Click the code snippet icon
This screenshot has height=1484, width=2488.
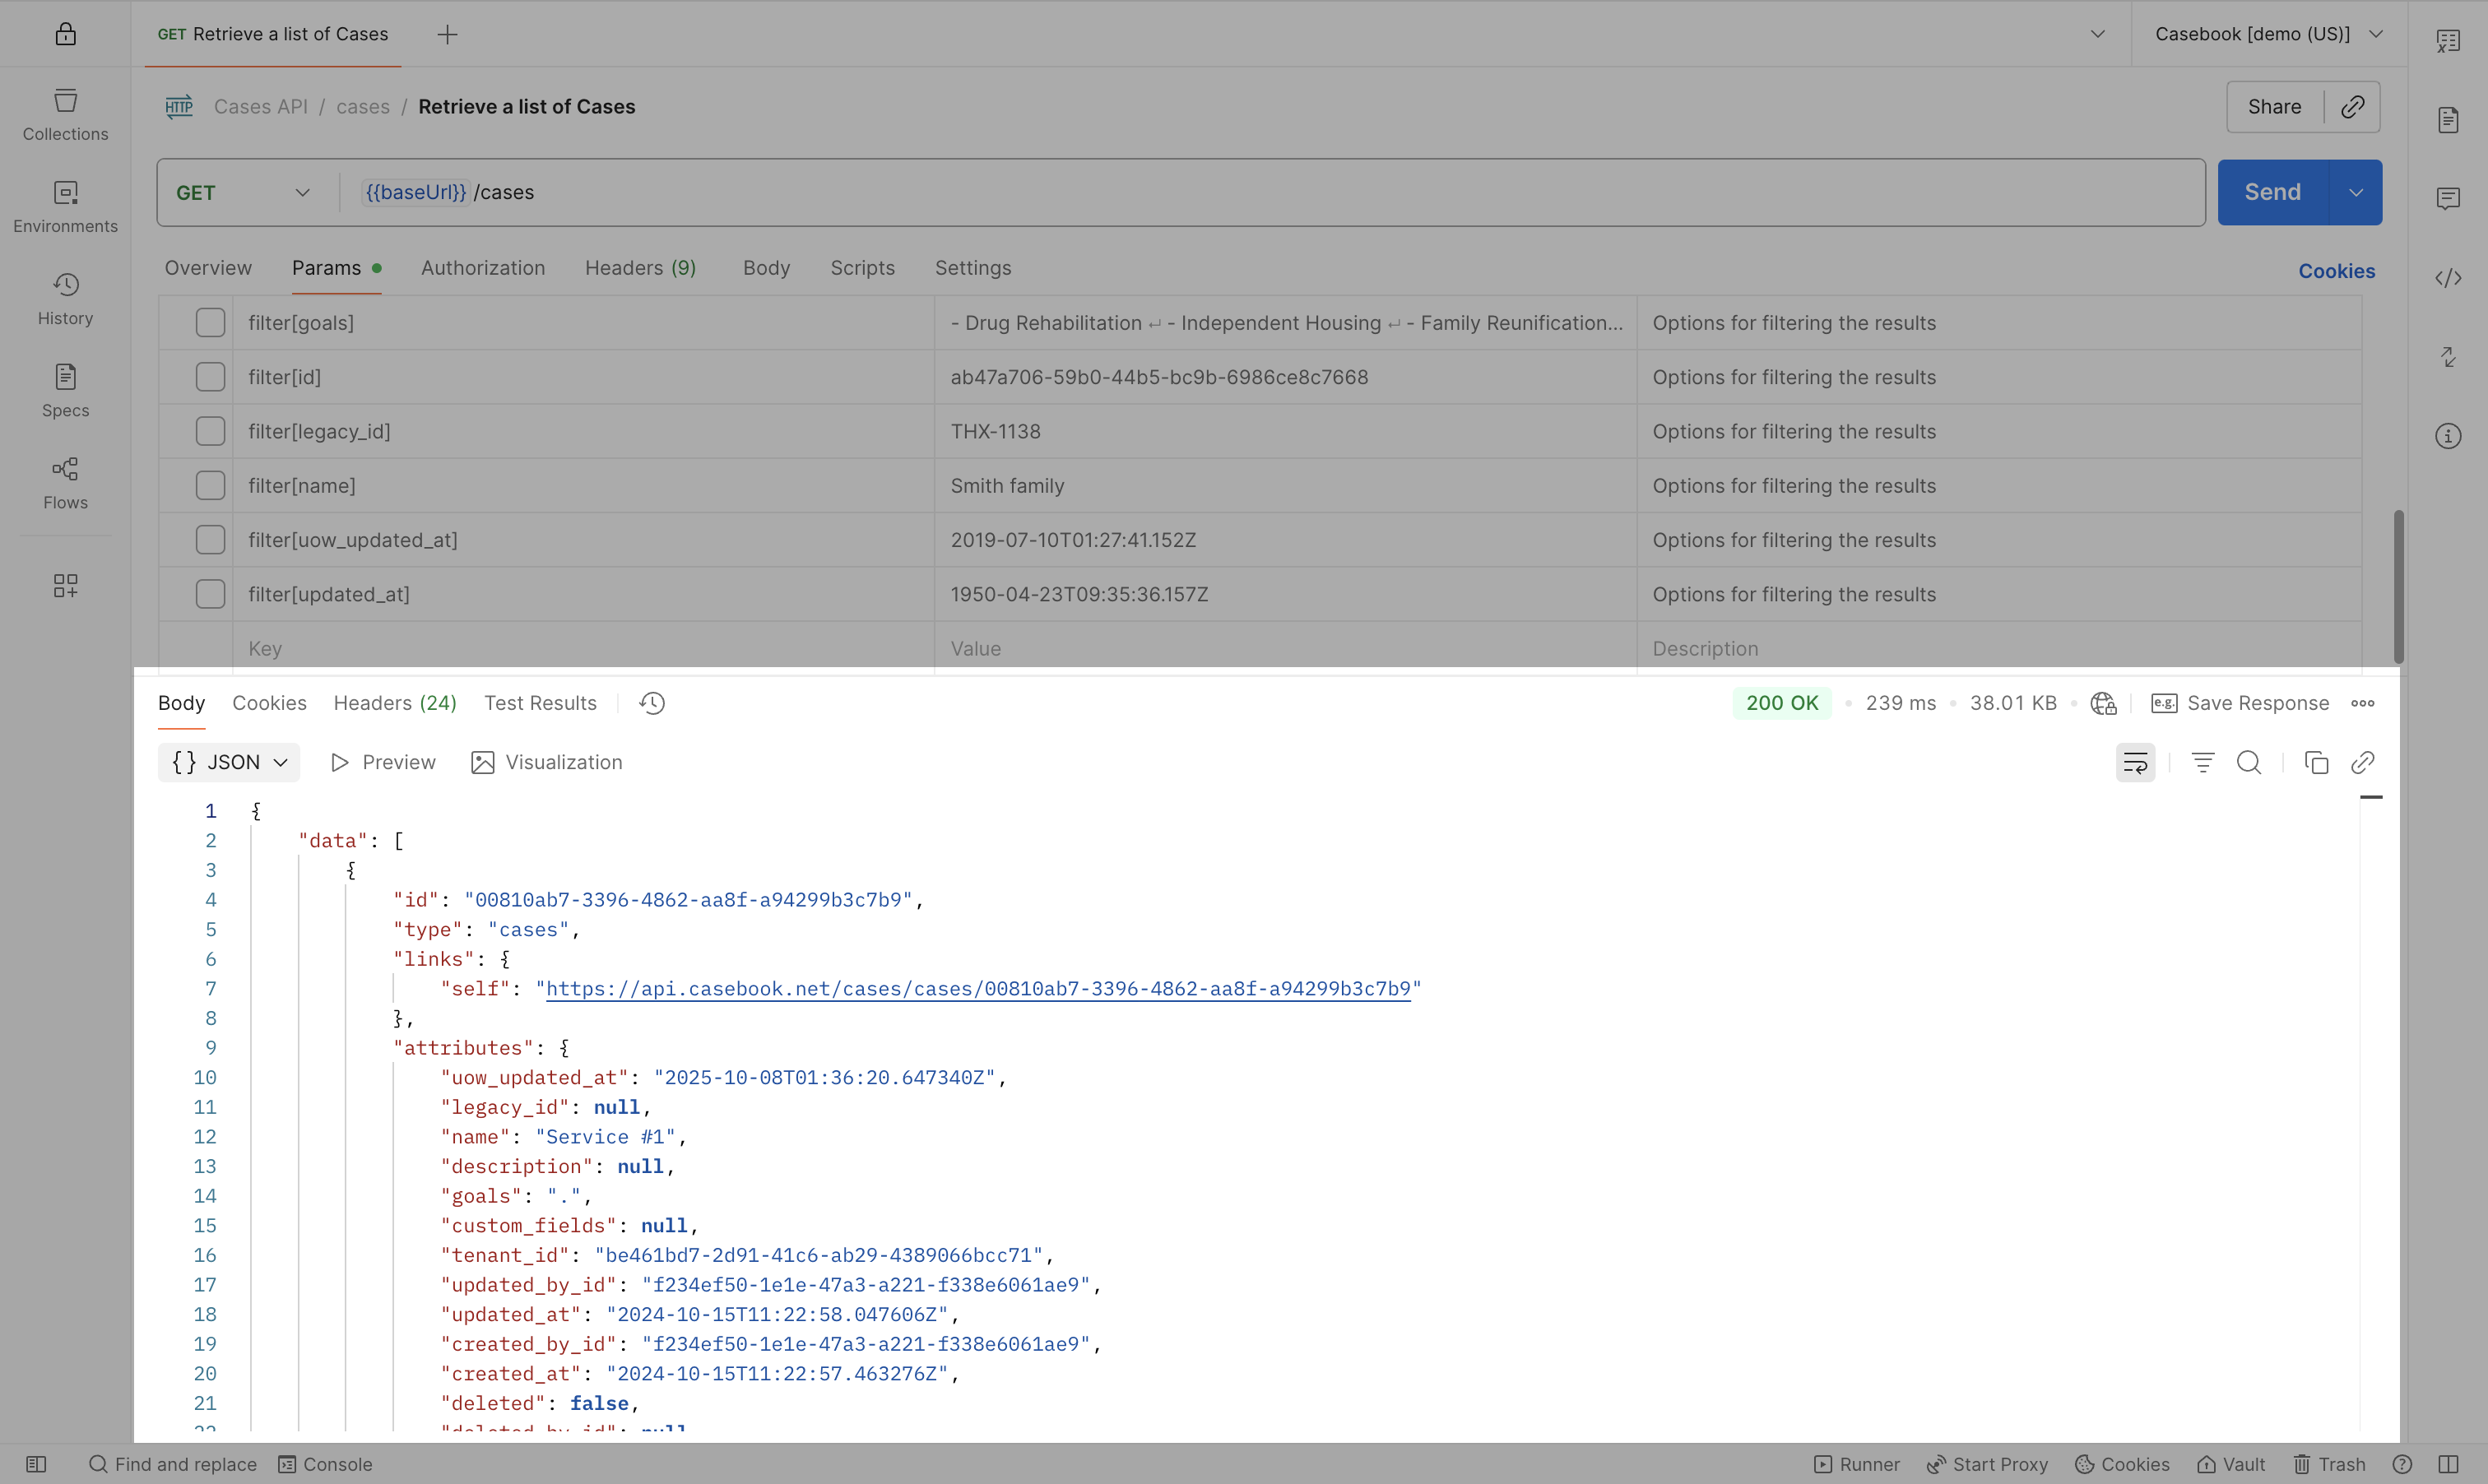(x=2447, y=278)
